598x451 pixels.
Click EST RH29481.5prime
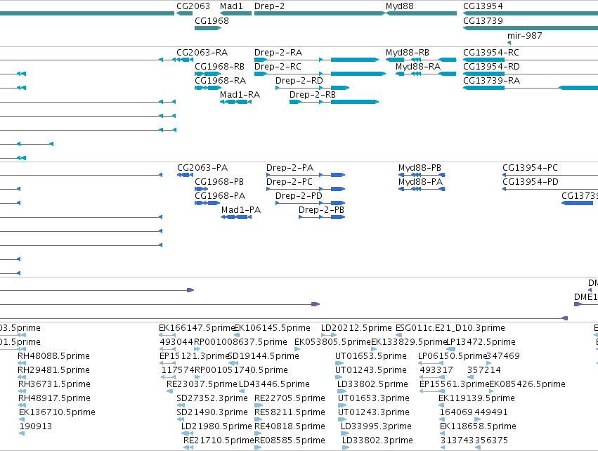point(54,370)
